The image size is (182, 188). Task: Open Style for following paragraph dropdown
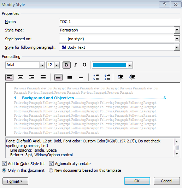pyautogui.click(x=177, y=47)
